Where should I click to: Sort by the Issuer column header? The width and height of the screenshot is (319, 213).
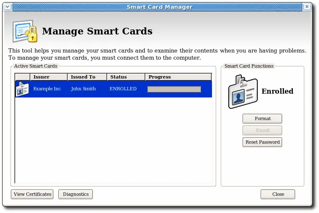[x=48, y=77]
